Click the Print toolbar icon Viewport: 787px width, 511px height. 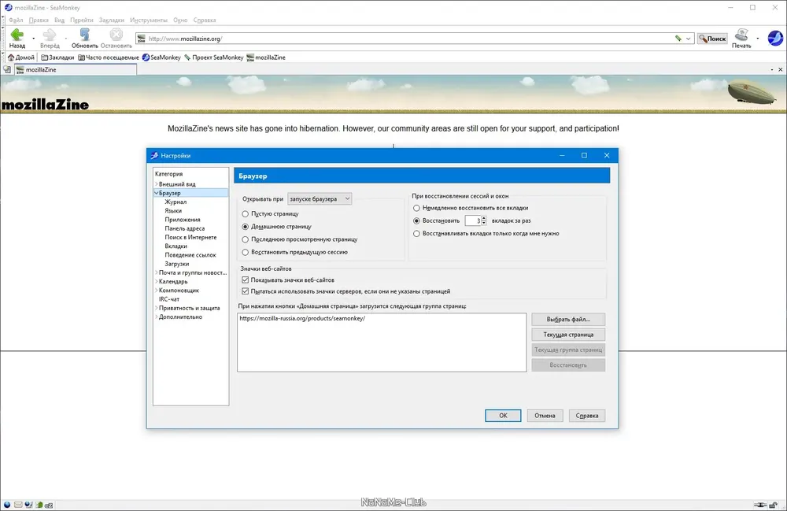(741, 35)
